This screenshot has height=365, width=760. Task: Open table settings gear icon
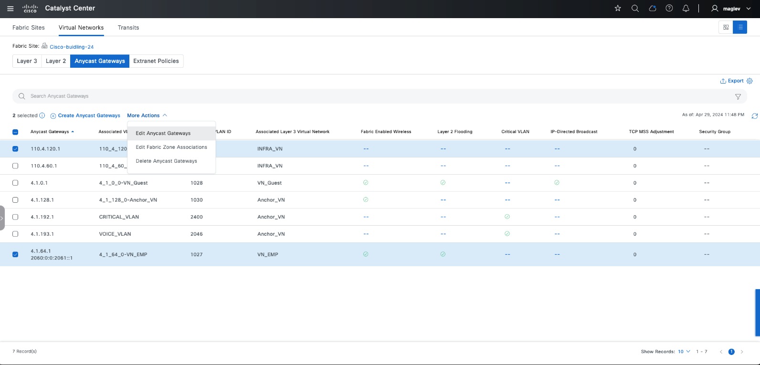click(749, 81)
